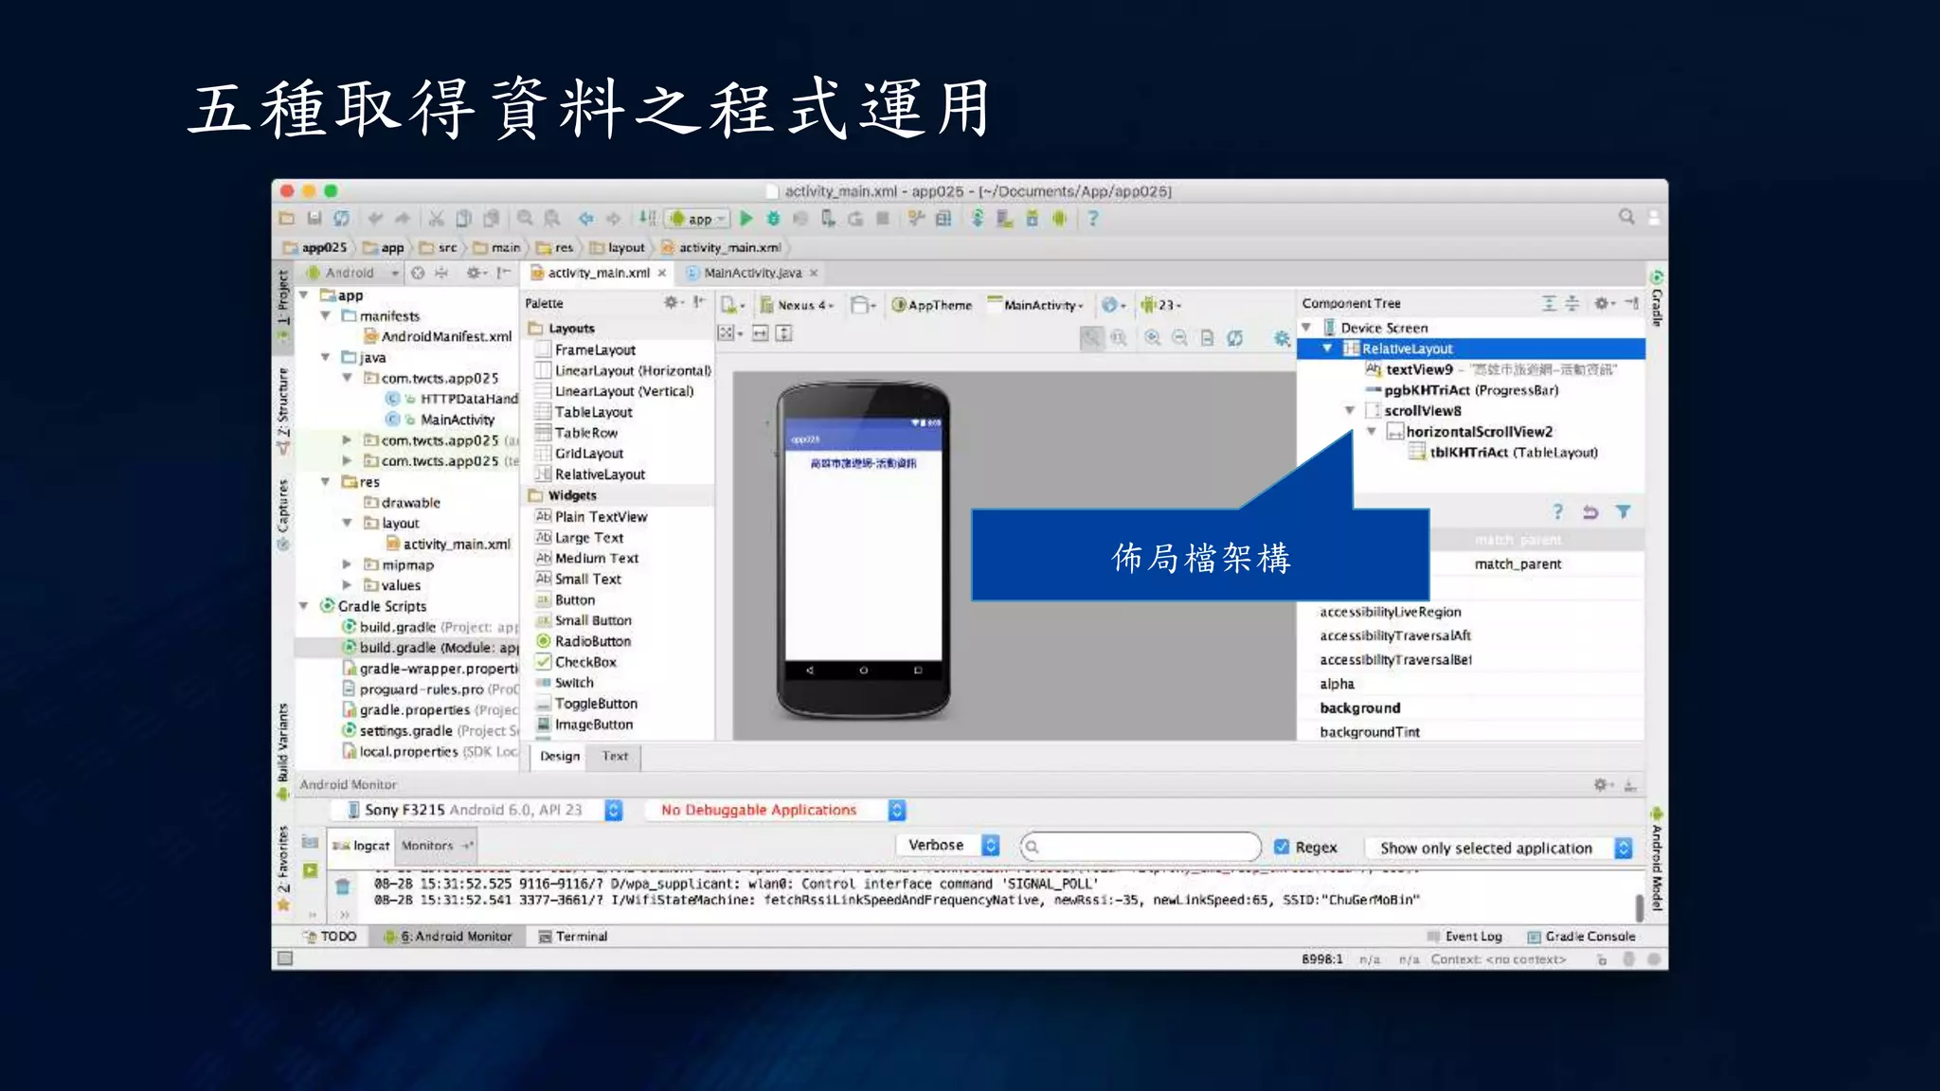Switch to the Text editor tab
The height and width of the screenshot is (1091, 1940).
615,756
